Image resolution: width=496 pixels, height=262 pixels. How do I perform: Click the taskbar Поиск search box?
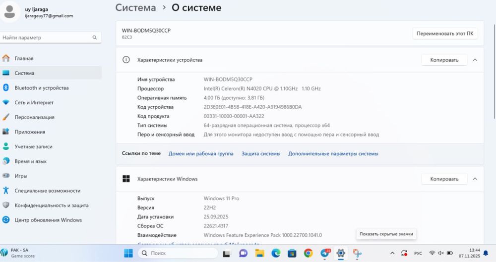tap(178, 253)
